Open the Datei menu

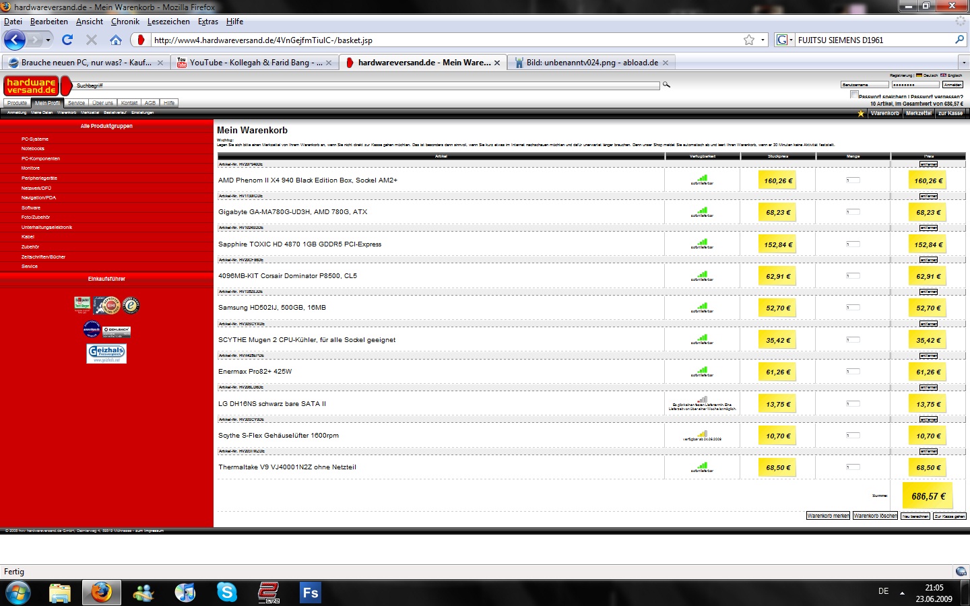click(13, 22)
